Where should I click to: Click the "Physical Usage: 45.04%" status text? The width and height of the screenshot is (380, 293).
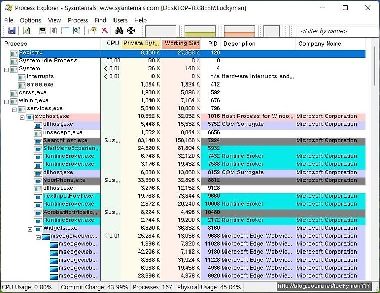209,287
